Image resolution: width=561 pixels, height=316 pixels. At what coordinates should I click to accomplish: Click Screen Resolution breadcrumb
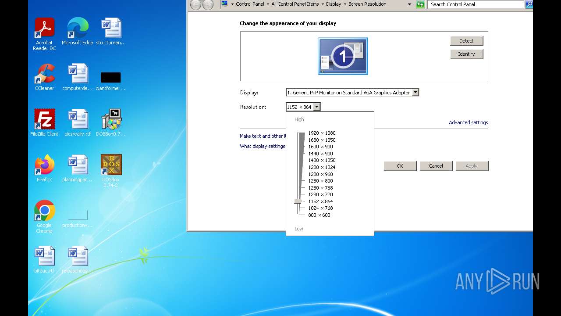[x=367, y=4]
